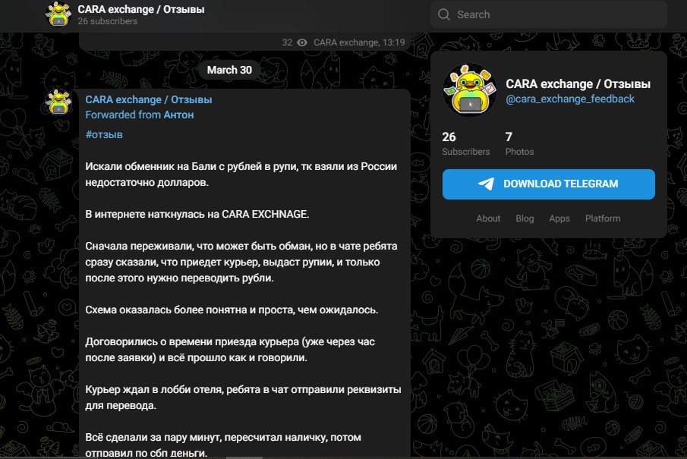Image resolution: width=687 pixels, height=459 pixels.
Task: Click the March 30 date badge
Action: (x=229, y=69)
